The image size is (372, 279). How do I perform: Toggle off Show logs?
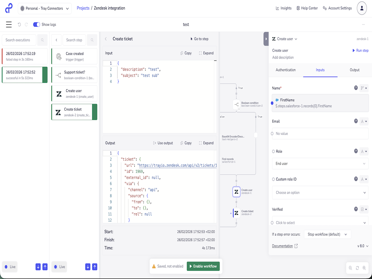[x=36, y=24]
